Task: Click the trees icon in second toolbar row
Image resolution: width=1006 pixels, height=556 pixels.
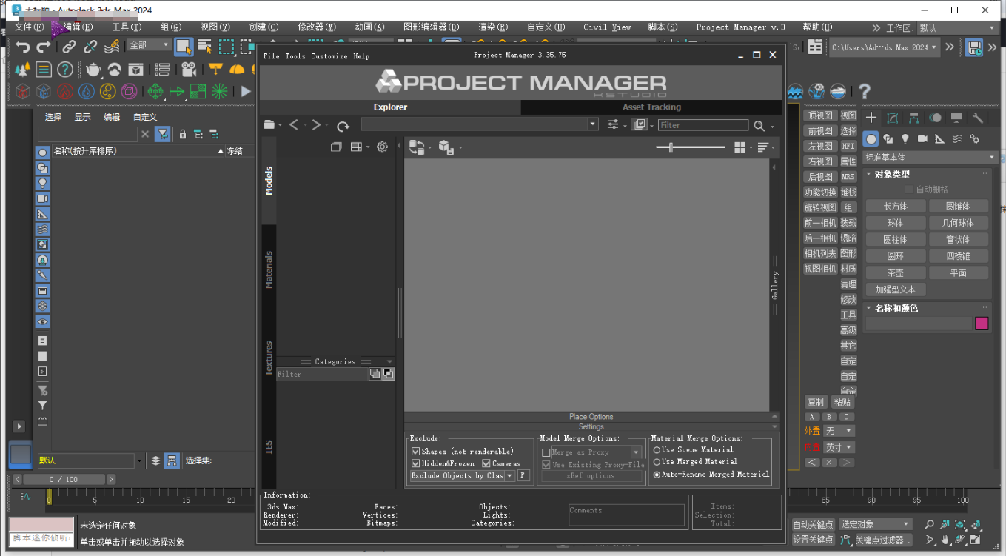Action: tap(23, 70)
